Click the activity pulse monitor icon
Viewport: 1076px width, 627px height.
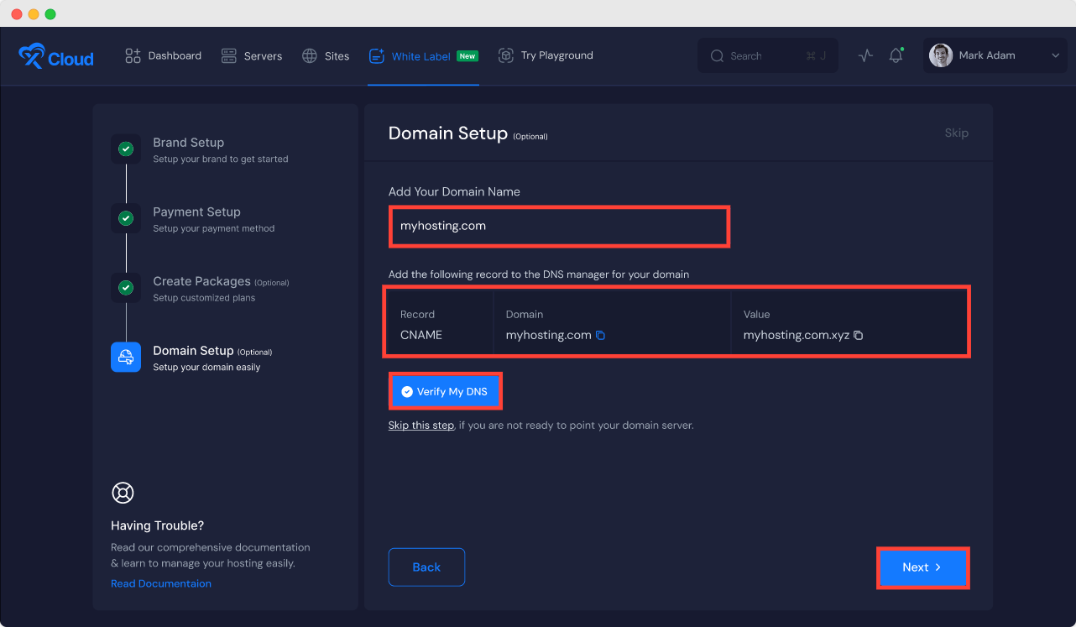click(x=865, y=56)
